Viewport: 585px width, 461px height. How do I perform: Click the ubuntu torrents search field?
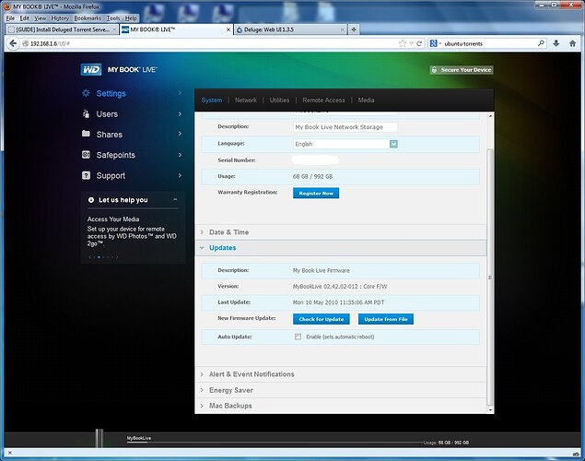coord(489,43)
